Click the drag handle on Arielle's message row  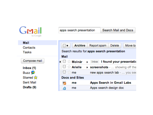pyautogui.click(x=61, y=67)
